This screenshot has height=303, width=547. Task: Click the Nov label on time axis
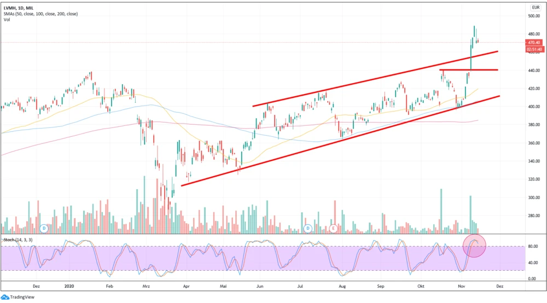[462, 286]
